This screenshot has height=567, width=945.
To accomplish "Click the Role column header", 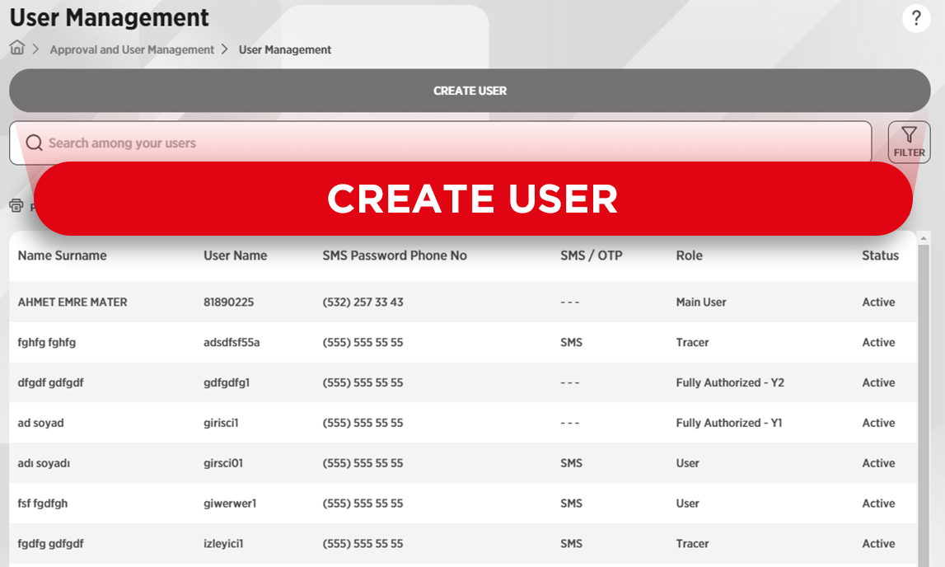I will (689, 255).
